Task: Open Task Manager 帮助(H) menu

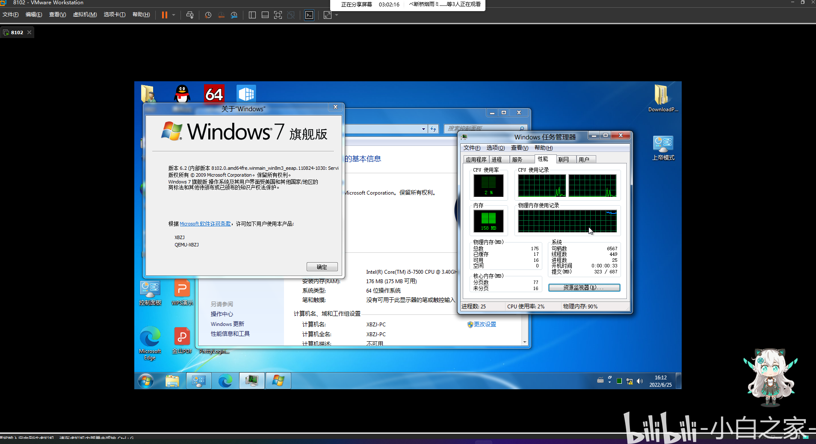Action: [x=544, y=148]
